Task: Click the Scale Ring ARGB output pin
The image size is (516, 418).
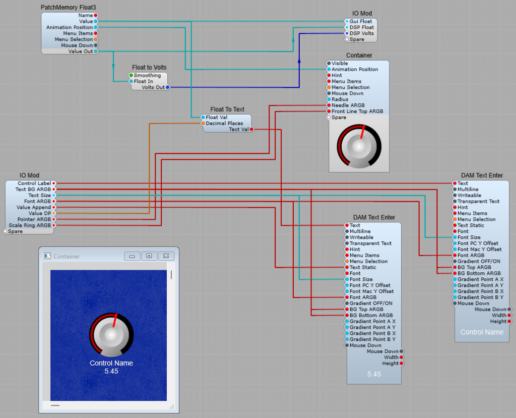Action: 54,225
